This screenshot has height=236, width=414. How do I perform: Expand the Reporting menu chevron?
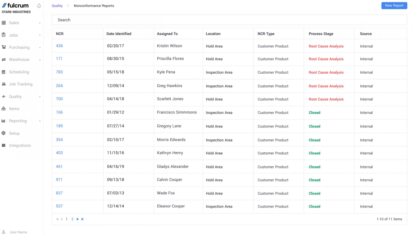tap(40, 121)
